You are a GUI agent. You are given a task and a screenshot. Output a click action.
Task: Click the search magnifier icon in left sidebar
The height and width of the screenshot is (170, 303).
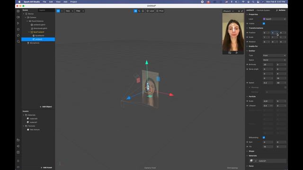click(x=18, y=42)
